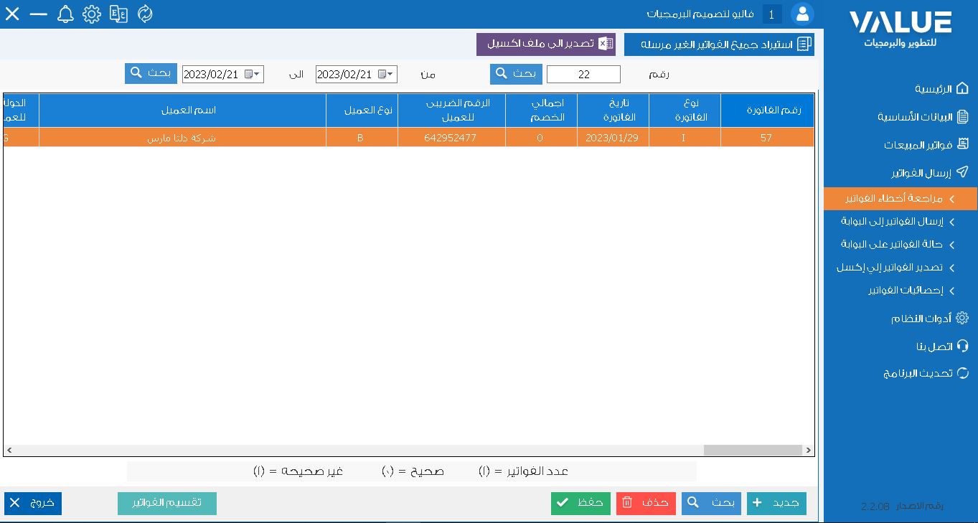Click اسم العميل column header
978x523 pixels.
182,110
